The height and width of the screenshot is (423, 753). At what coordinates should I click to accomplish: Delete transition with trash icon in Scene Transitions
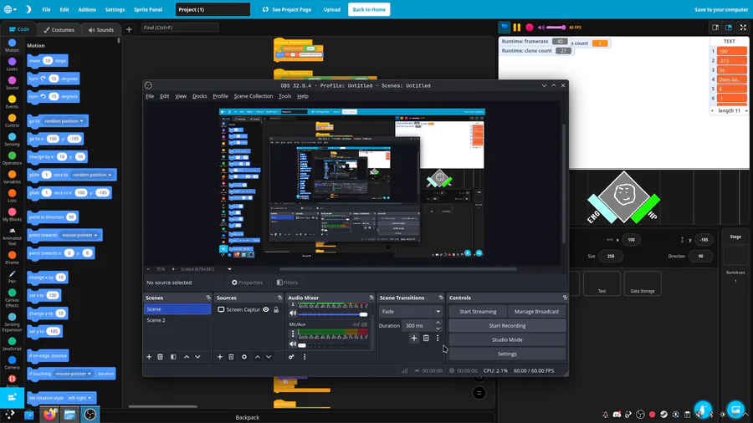[x=426, y=338]
